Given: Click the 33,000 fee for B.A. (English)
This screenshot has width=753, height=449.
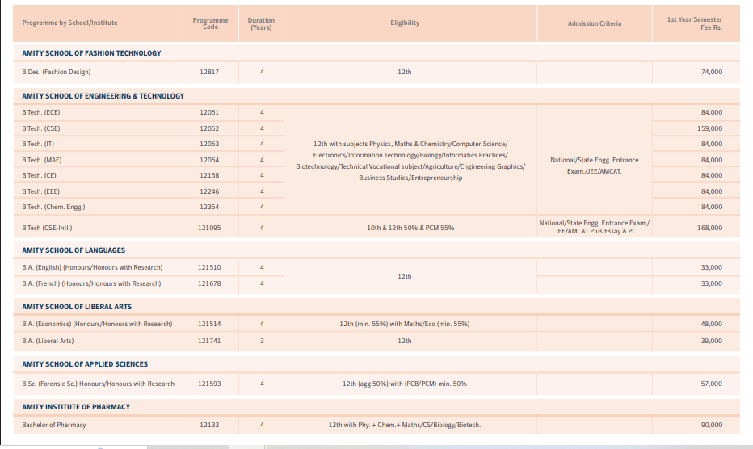Looking at the screenshot, I should click(712, 267).
